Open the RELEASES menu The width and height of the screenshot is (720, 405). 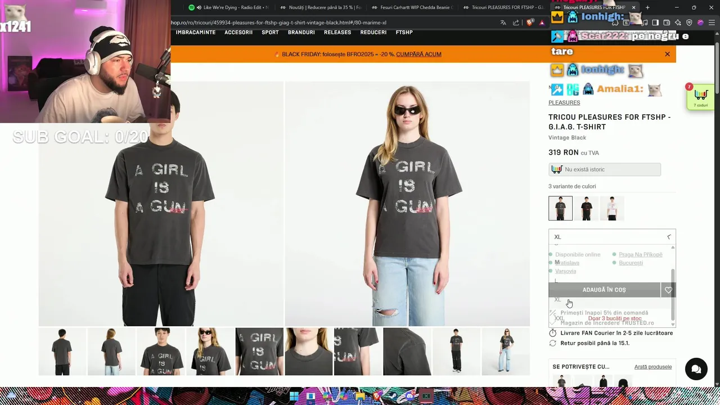[x=337, y=32]
